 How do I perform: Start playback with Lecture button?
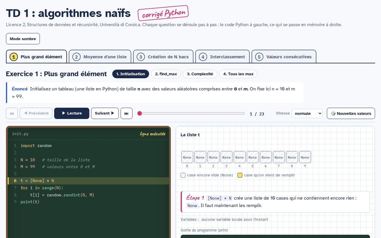[x=72, y=113]
